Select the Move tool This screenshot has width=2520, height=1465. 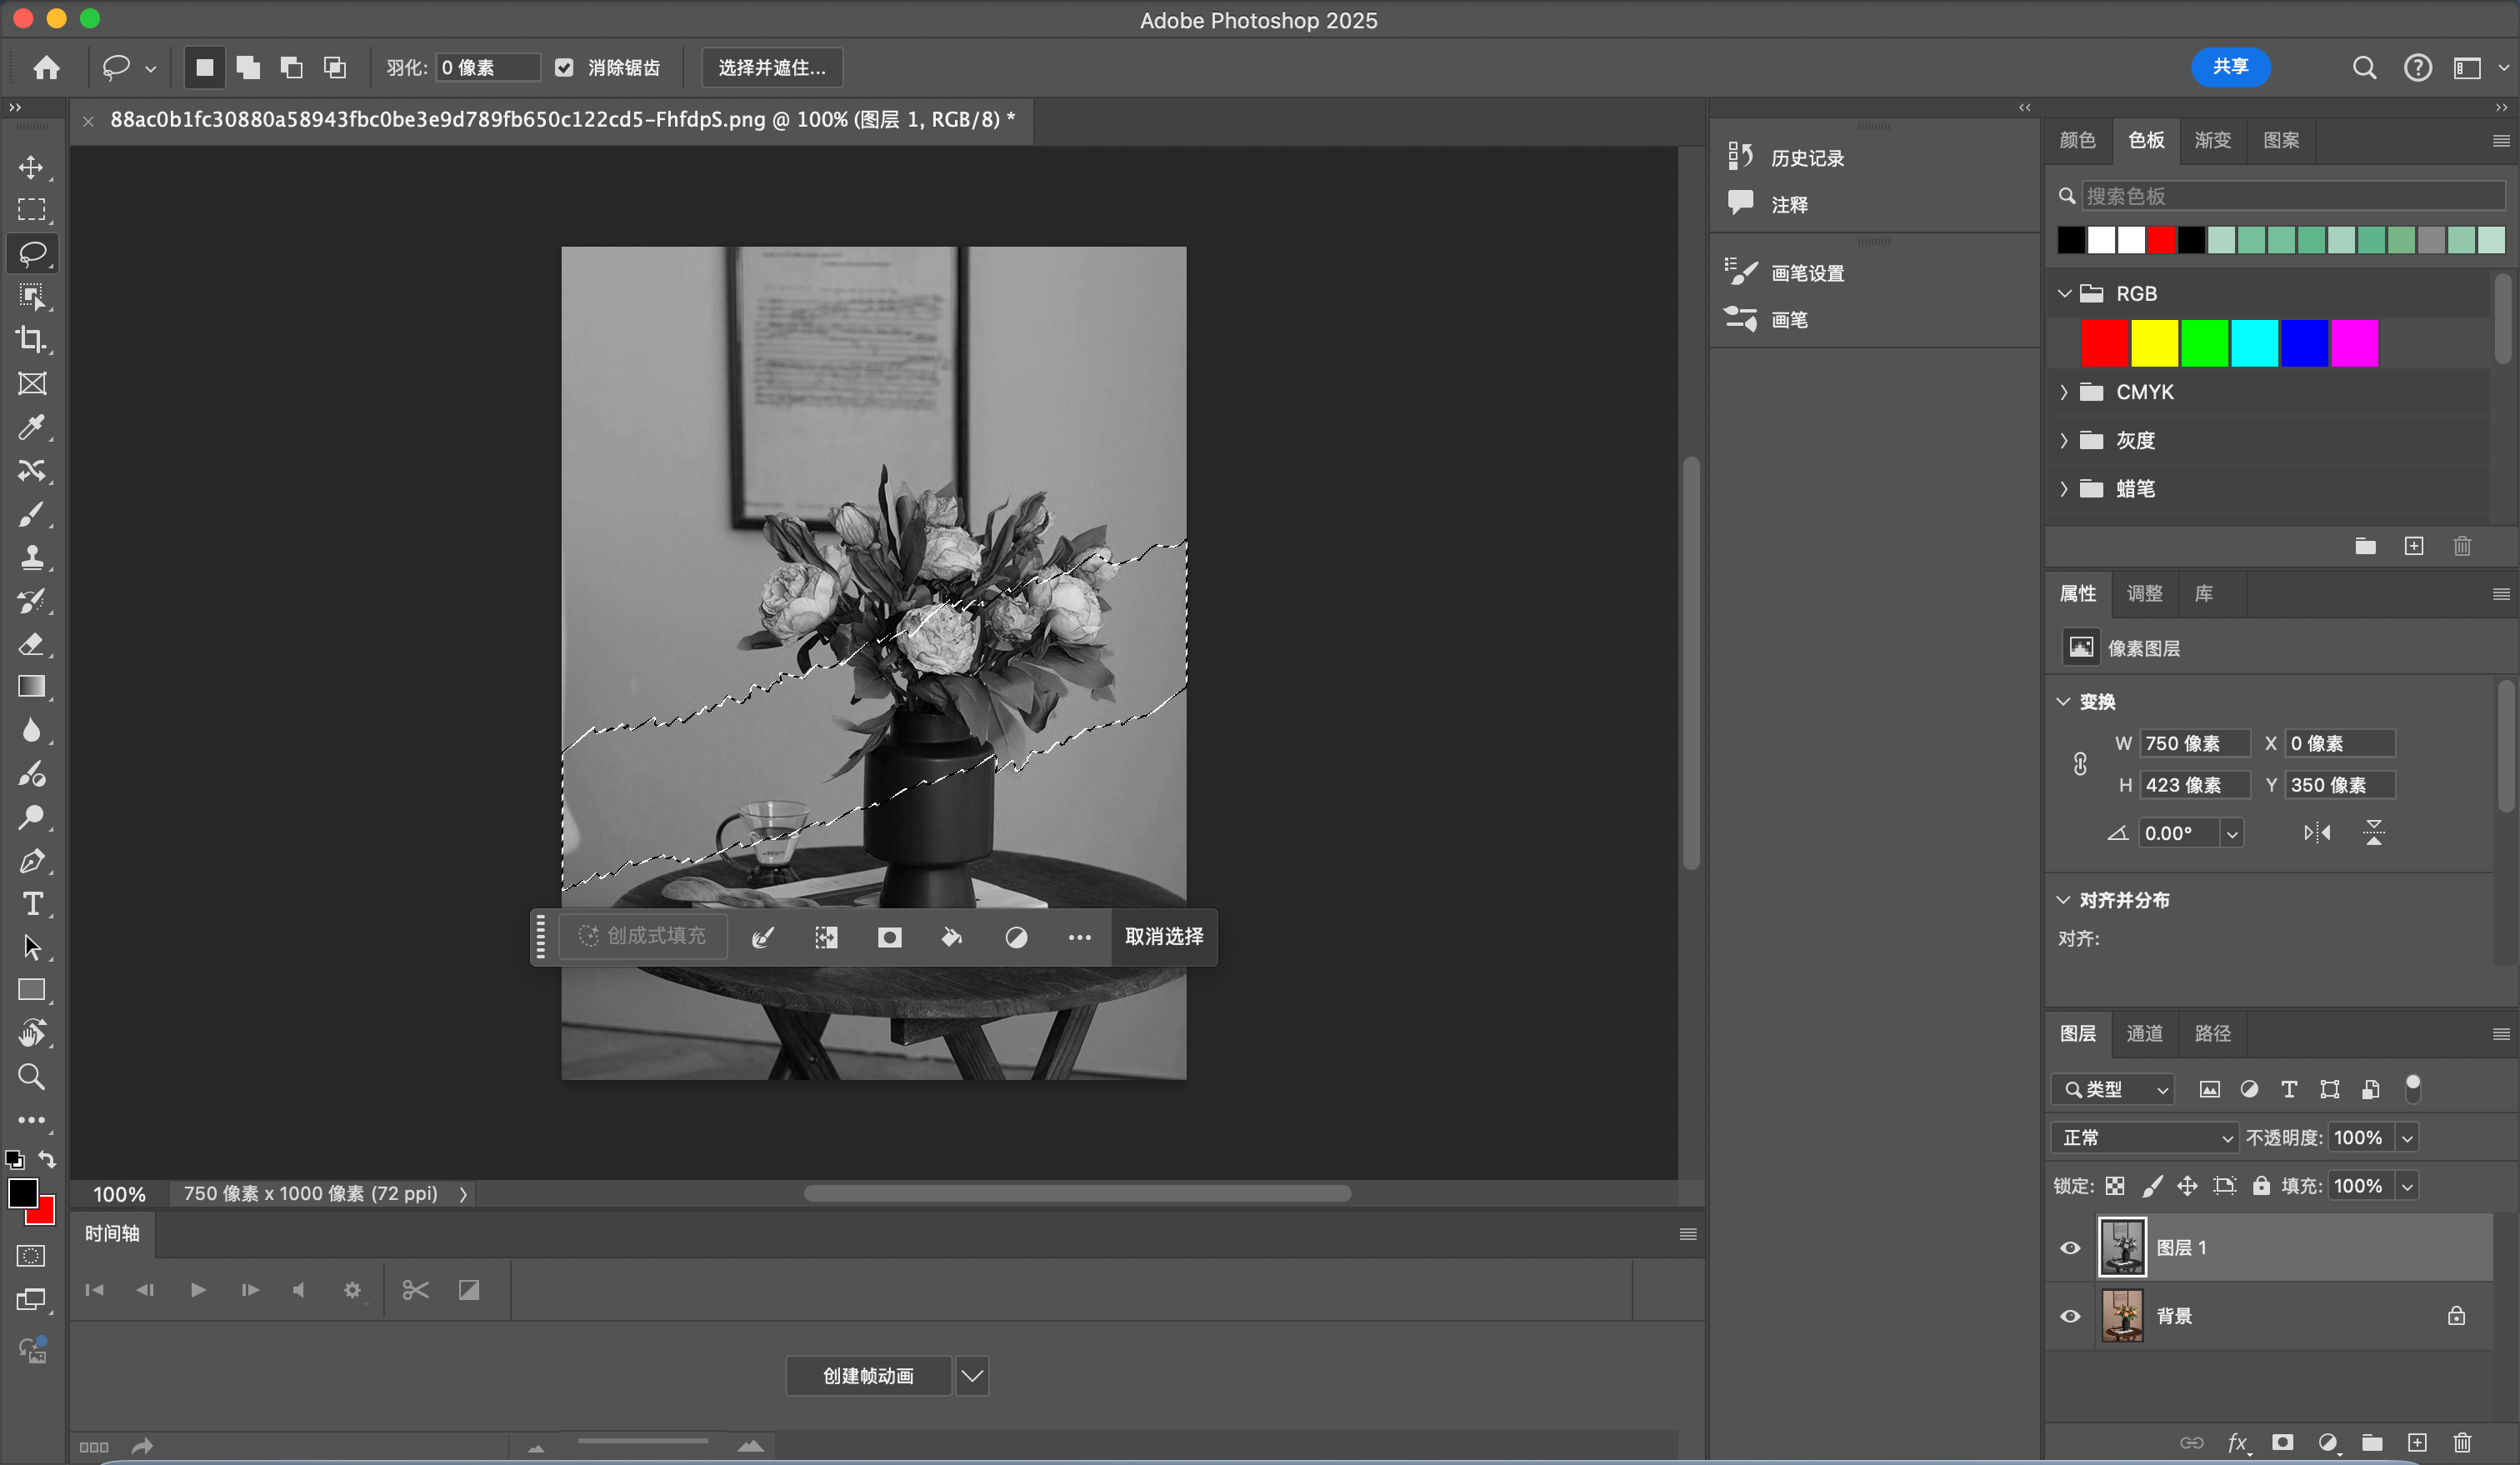(x=31, y=167)
